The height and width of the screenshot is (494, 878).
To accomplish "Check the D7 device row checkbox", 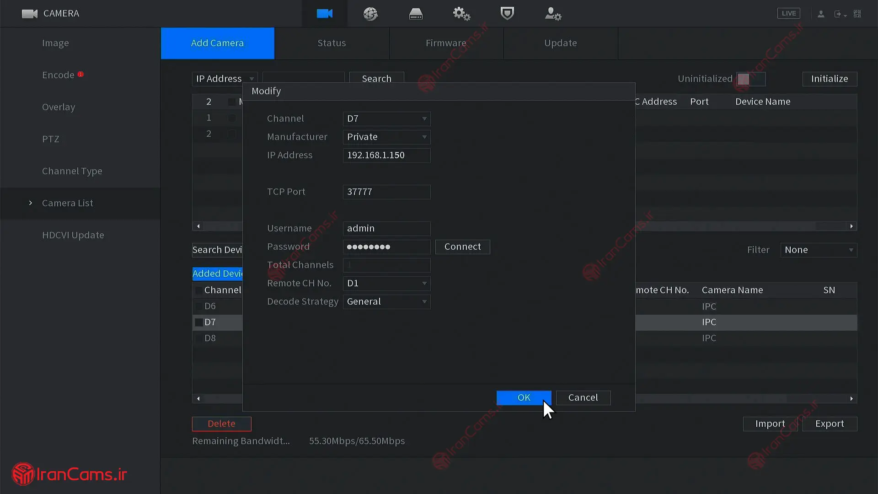I will click(x=198, y=322).
